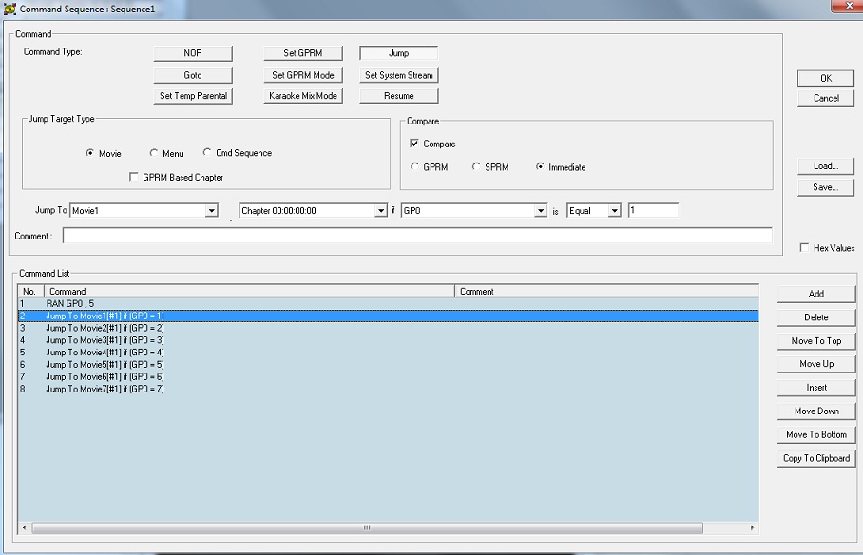
Task: Click the Move To Top button
Action: click(x=816, y=341)
